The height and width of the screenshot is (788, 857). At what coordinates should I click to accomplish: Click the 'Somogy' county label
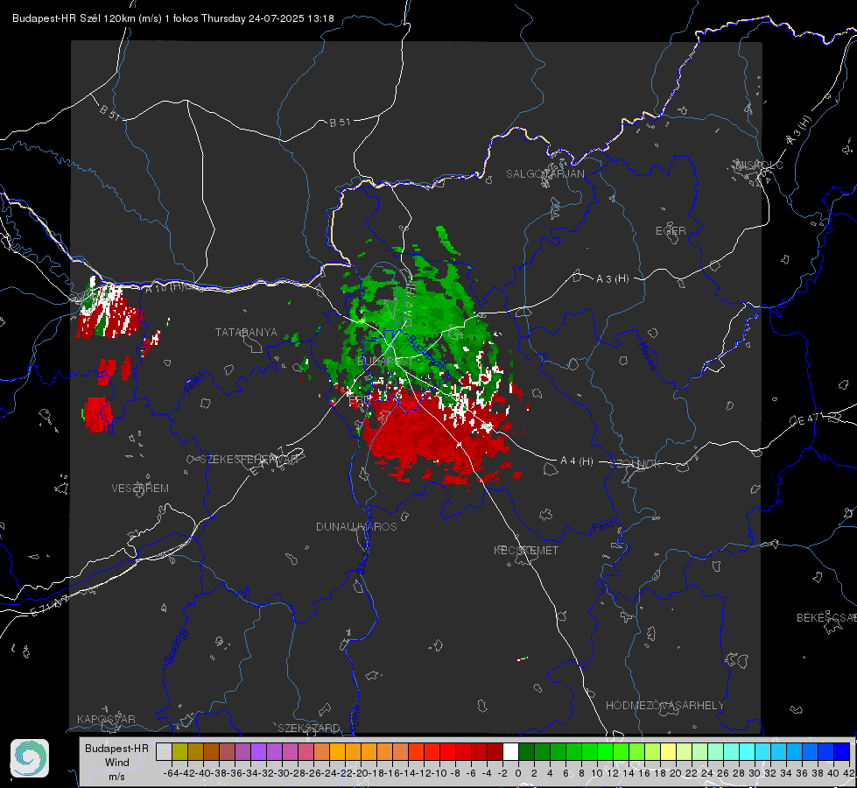175,646
